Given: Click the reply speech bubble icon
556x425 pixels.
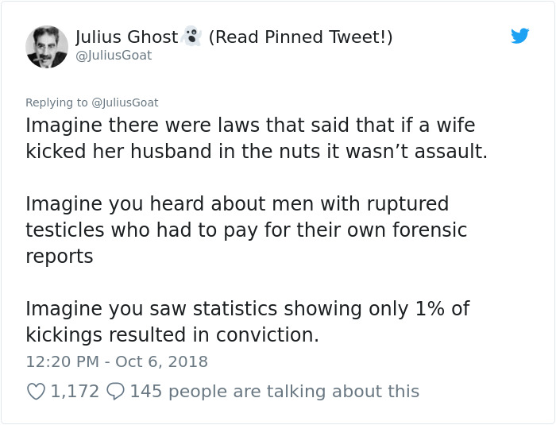Looking at the screenshot, I should tap(115, 391).
